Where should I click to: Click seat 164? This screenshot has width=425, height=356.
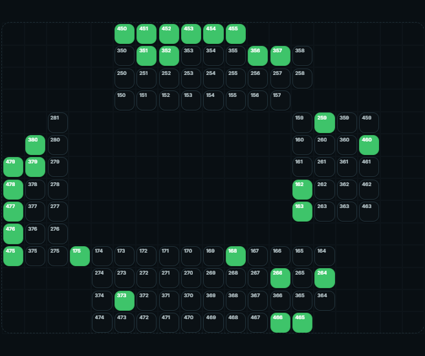325,256
